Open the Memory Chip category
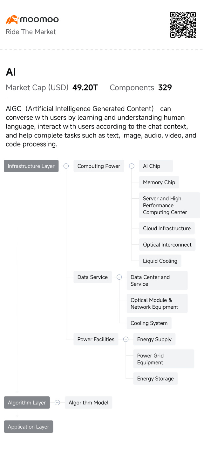This screenshot has width=204, height=464. coord(159,182)
